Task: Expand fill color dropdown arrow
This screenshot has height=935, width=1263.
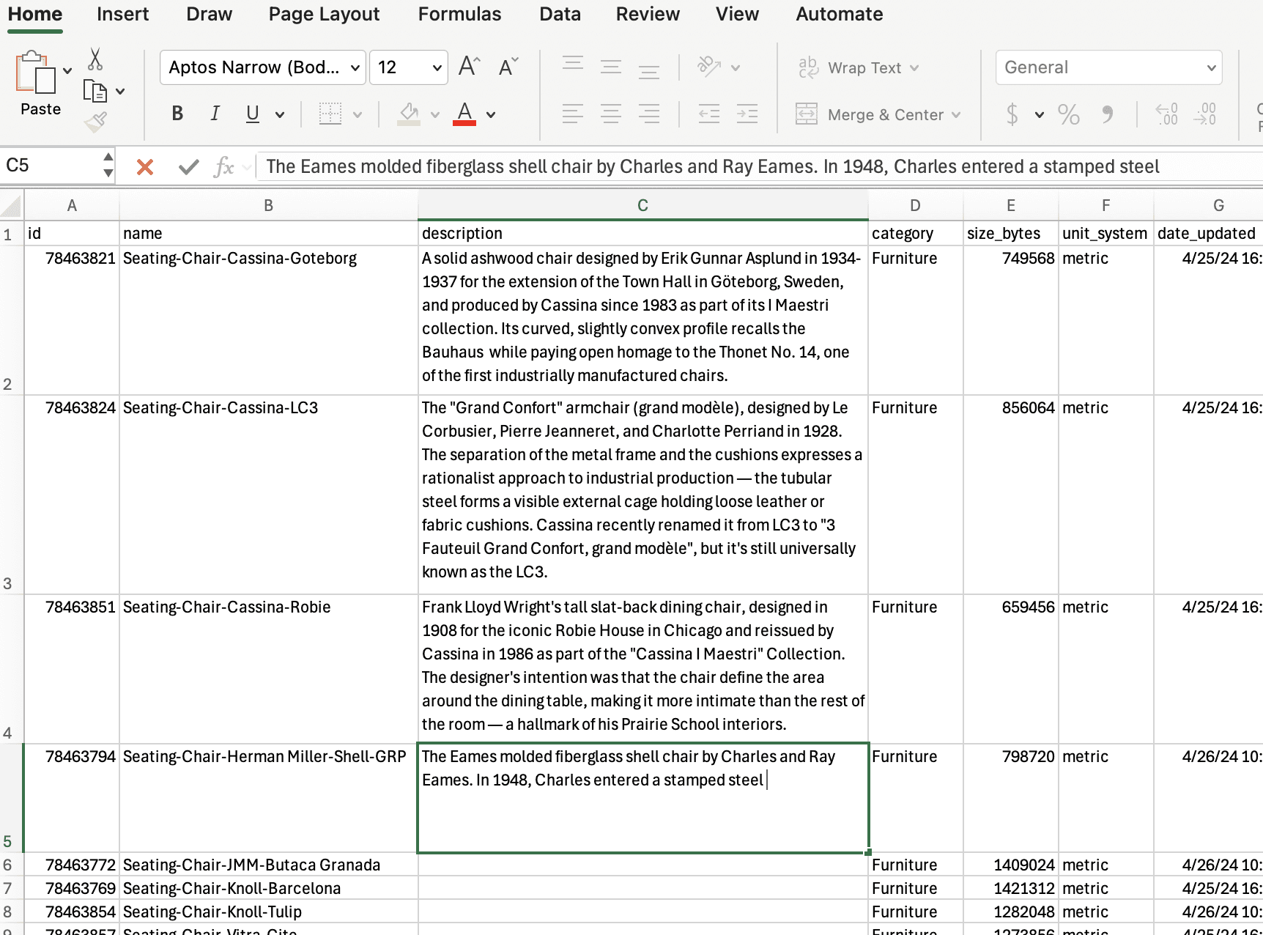Action: [x=435, y=114]
